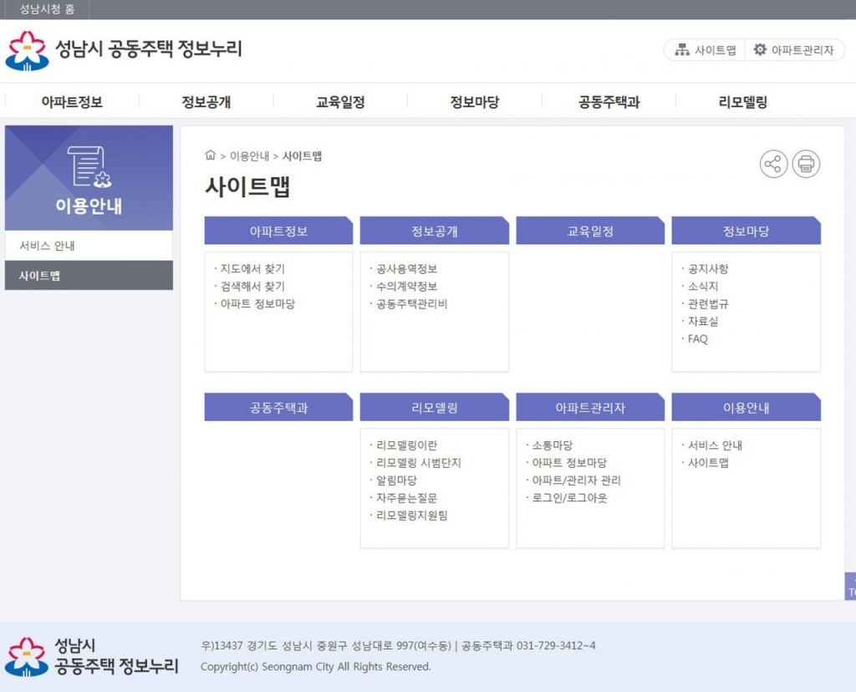856x692 pixels.
Task: Select 서비스 안내 in the sidebar
Action: tap(48, 246)
